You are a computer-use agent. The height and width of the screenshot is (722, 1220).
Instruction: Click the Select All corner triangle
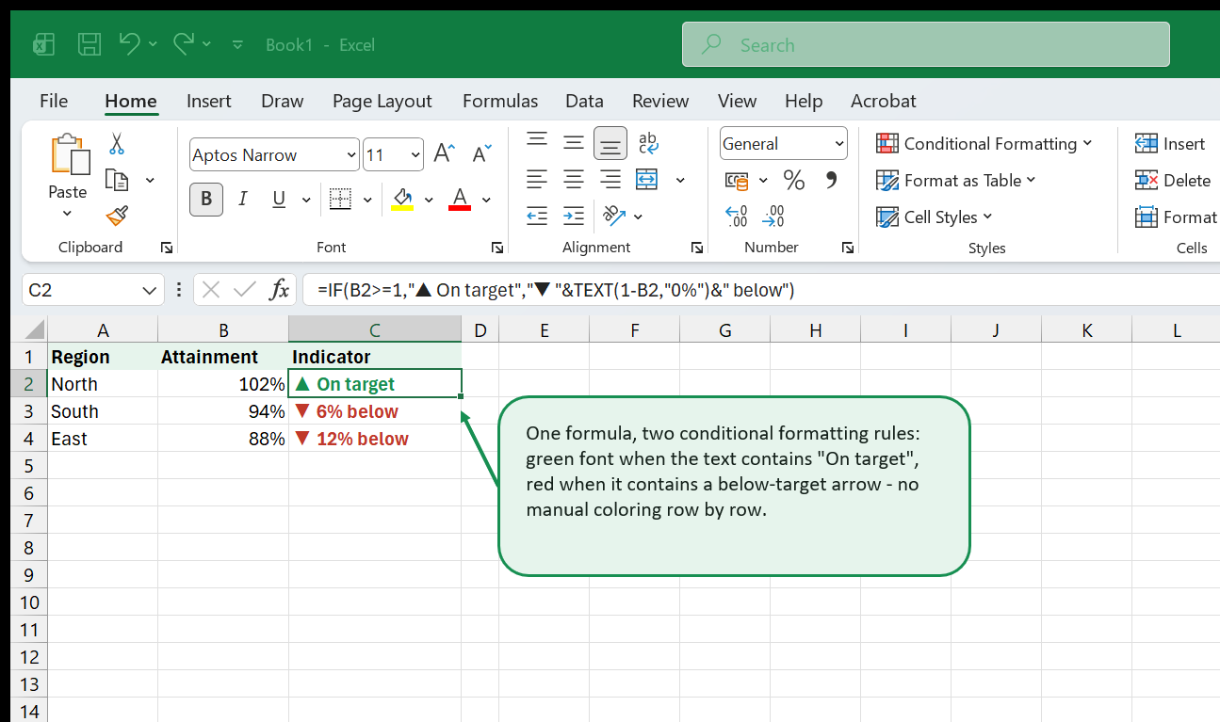[33, 329]
